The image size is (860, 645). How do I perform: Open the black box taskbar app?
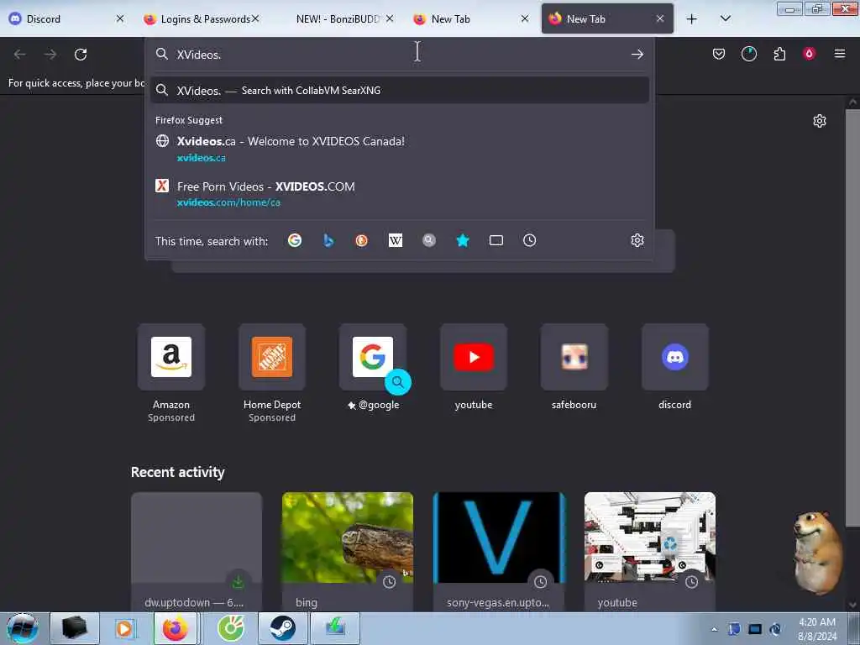pyautogui.click(x=75, y=628)
